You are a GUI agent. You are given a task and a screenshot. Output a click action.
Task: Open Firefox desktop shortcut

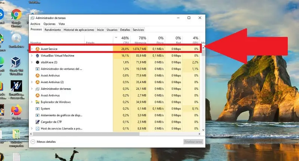(16, 112)
